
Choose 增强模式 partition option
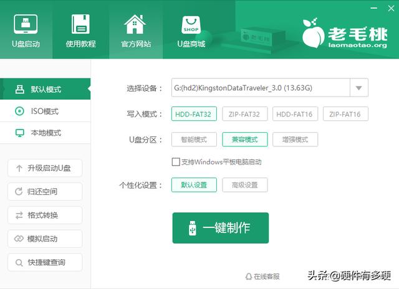[x=295, y=140]
